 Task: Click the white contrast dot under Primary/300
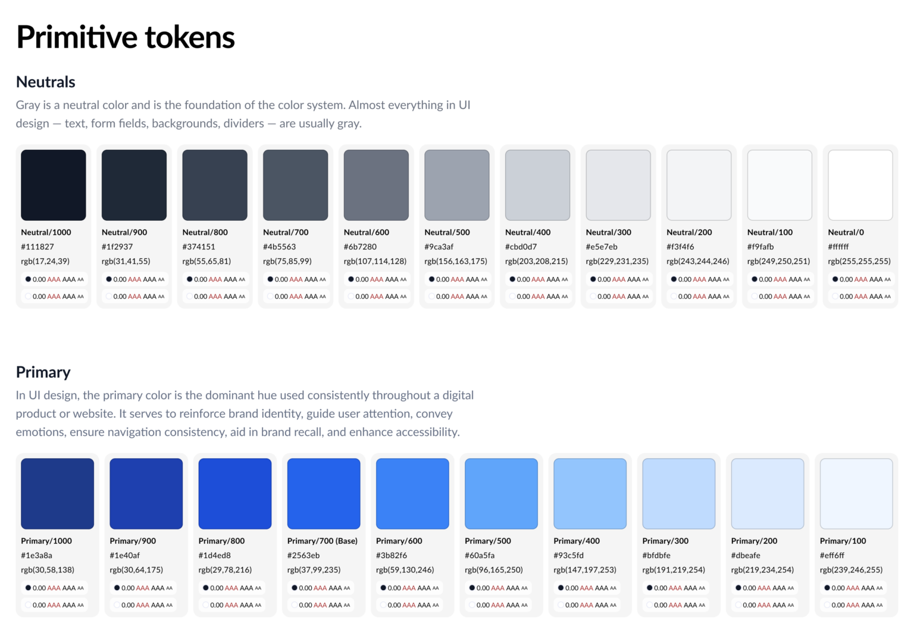[x=649, y=605]
